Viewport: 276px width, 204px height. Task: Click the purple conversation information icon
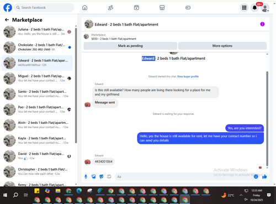click(x=262, y=24)
